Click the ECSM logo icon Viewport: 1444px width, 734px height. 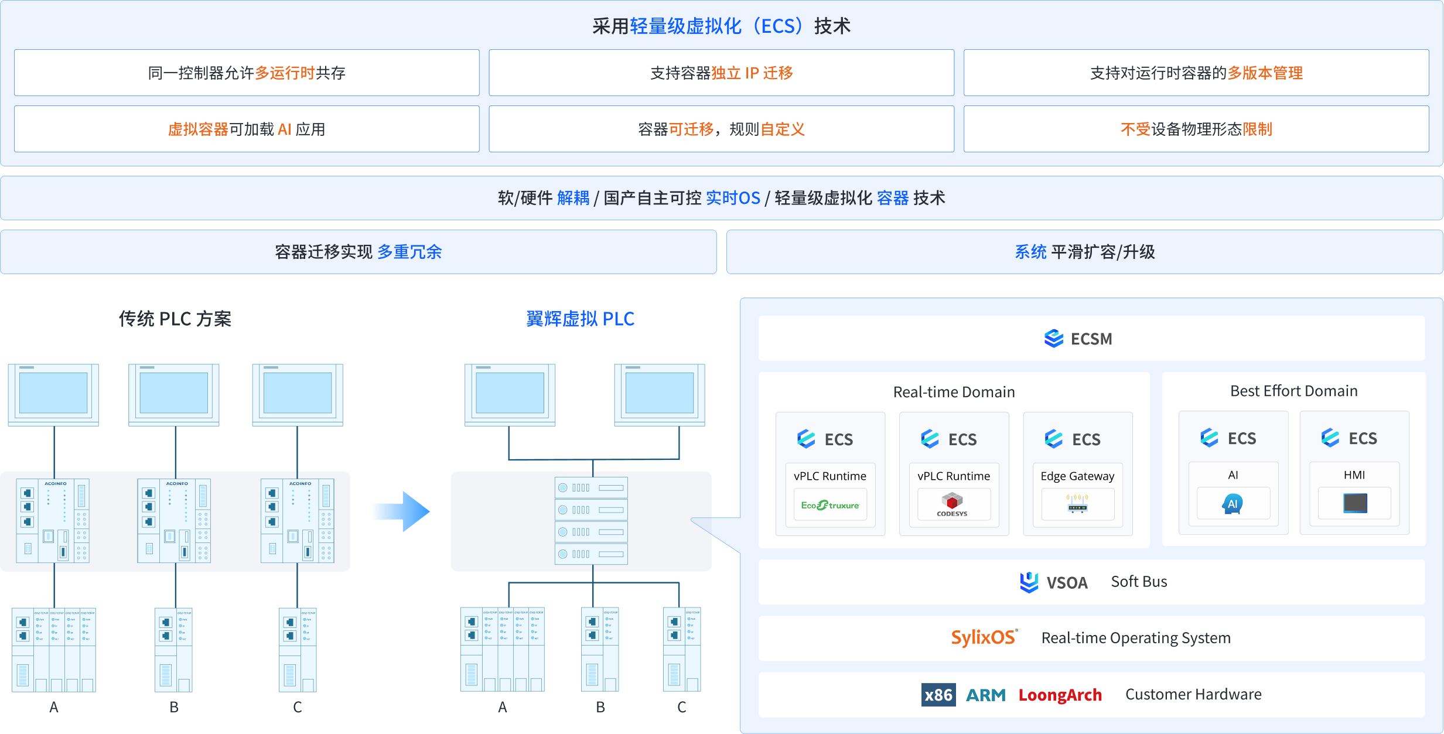pyautogui.click(x=1053, y=339)
